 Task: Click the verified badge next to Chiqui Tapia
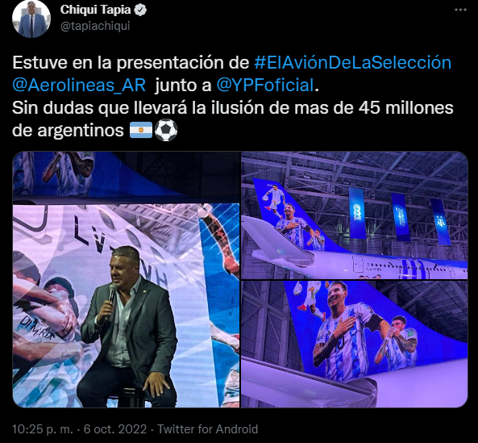point(141,10)
